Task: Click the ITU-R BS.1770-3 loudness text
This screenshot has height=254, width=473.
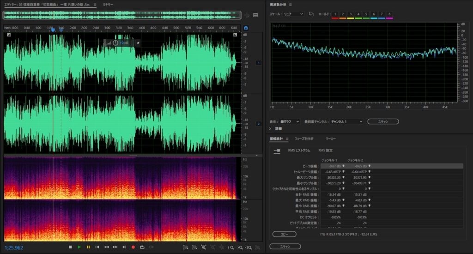Action: click(x=348, y=234)
